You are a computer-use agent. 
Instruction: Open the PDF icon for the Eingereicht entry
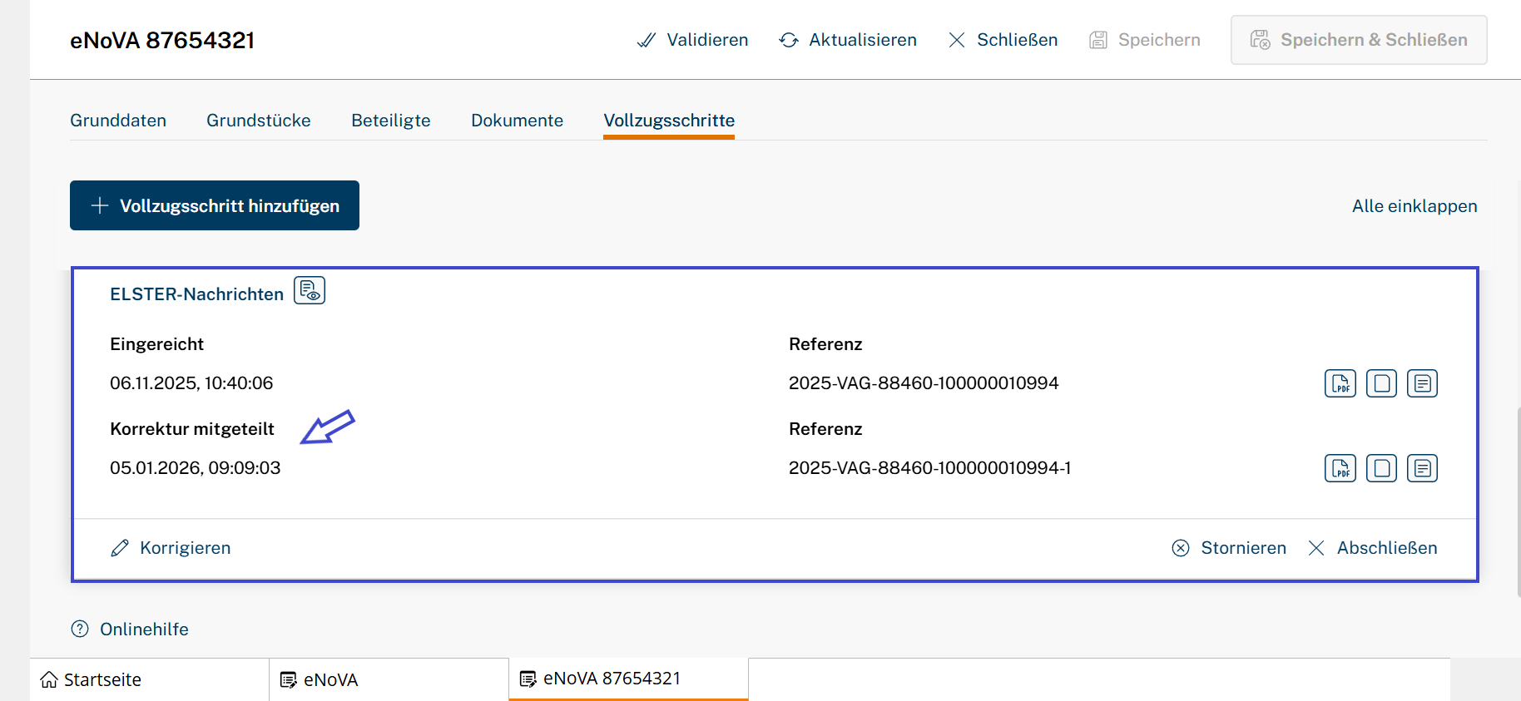[x=1340, y=383]
